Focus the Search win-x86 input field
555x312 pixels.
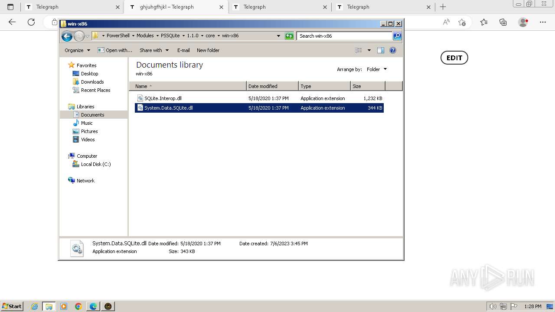[x=345, y=36]
